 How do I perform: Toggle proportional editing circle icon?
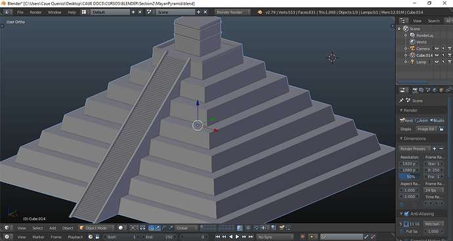point(248,228)
